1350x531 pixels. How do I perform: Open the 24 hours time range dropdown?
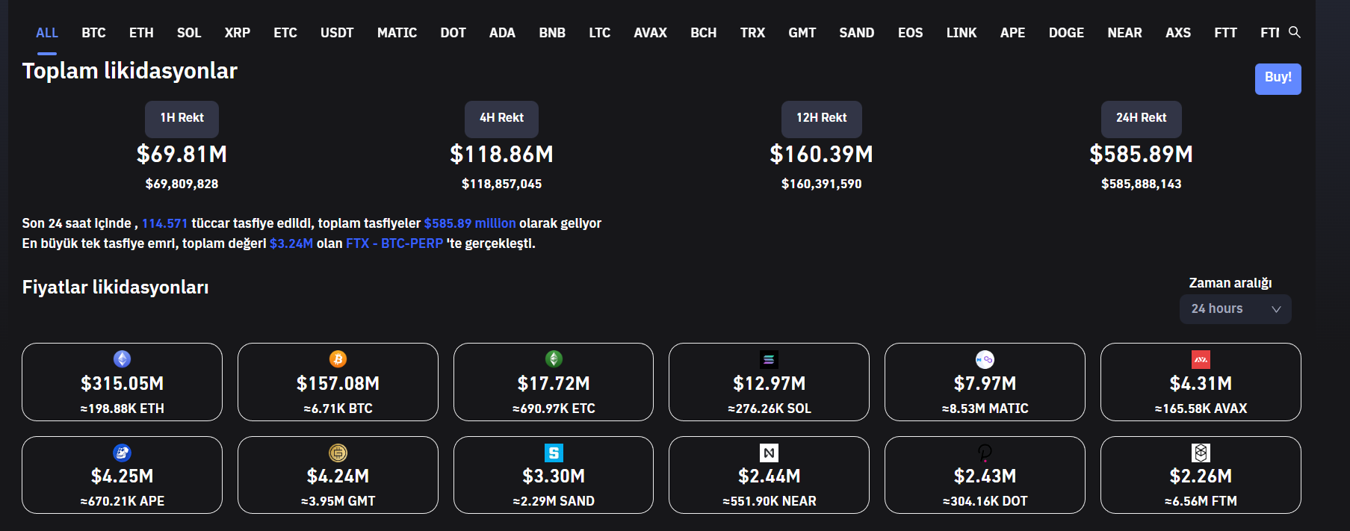(x=1234, y=309)
